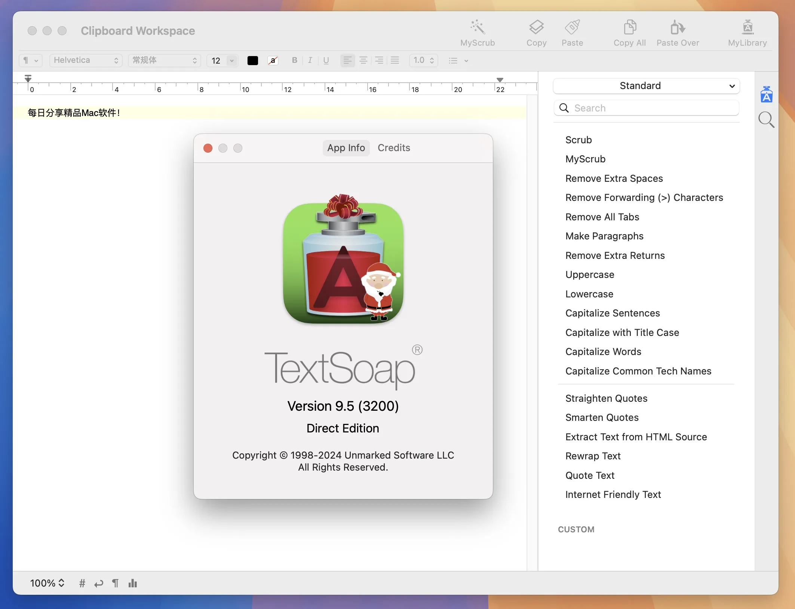Open the magnifier search panel in sidebar

[x=766, y=120]
